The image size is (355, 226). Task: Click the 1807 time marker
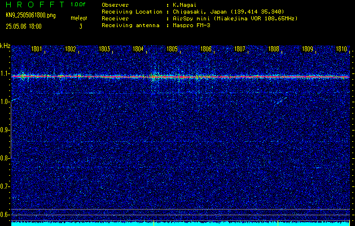click(x=239, y=49)
